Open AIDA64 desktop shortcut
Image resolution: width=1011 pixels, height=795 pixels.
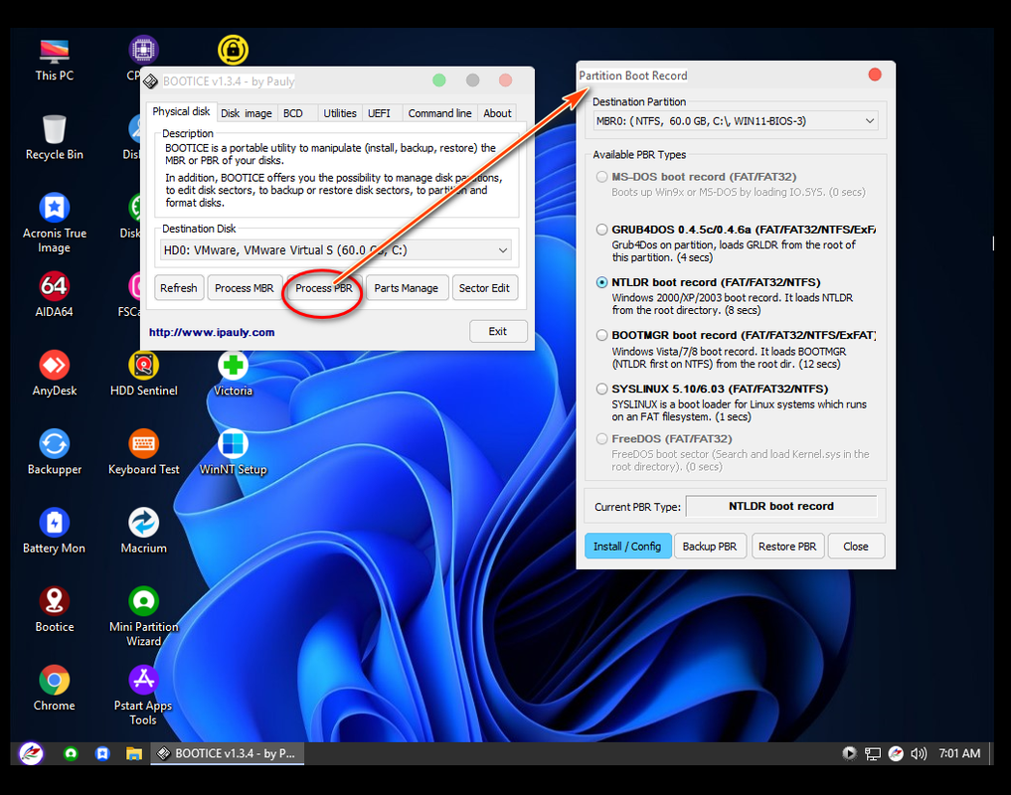(x=54, y=295)
